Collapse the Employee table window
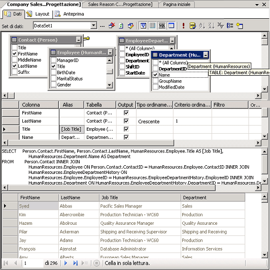The width and height of the screenshot is (270, 270). 110,52
